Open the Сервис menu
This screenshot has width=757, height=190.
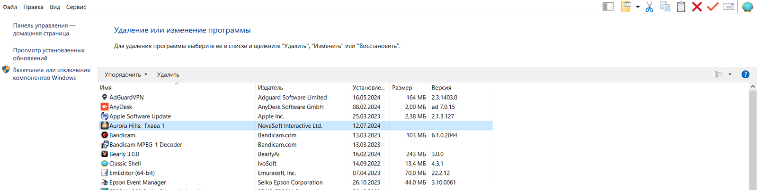tap(76, 7)
